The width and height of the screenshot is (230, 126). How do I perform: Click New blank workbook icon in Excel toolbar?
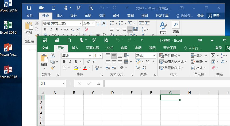(x=69, y=40)
